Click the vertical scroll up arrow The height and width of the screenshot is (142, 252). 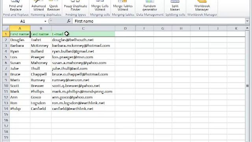click(247, 28)
